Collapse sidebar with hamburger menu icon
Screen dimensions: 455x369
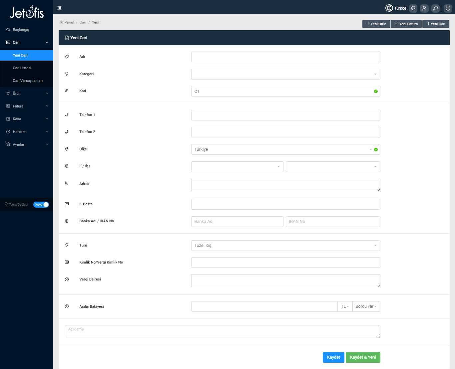pos(59,8)
